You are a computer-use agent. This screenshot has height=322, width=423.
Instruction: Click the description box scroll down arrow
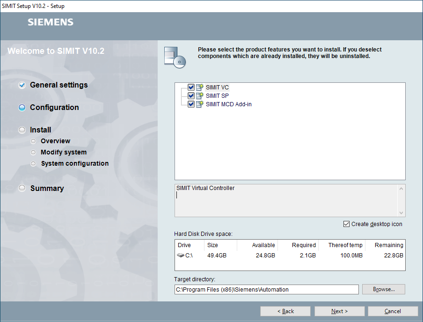click(x=401, y=212)
